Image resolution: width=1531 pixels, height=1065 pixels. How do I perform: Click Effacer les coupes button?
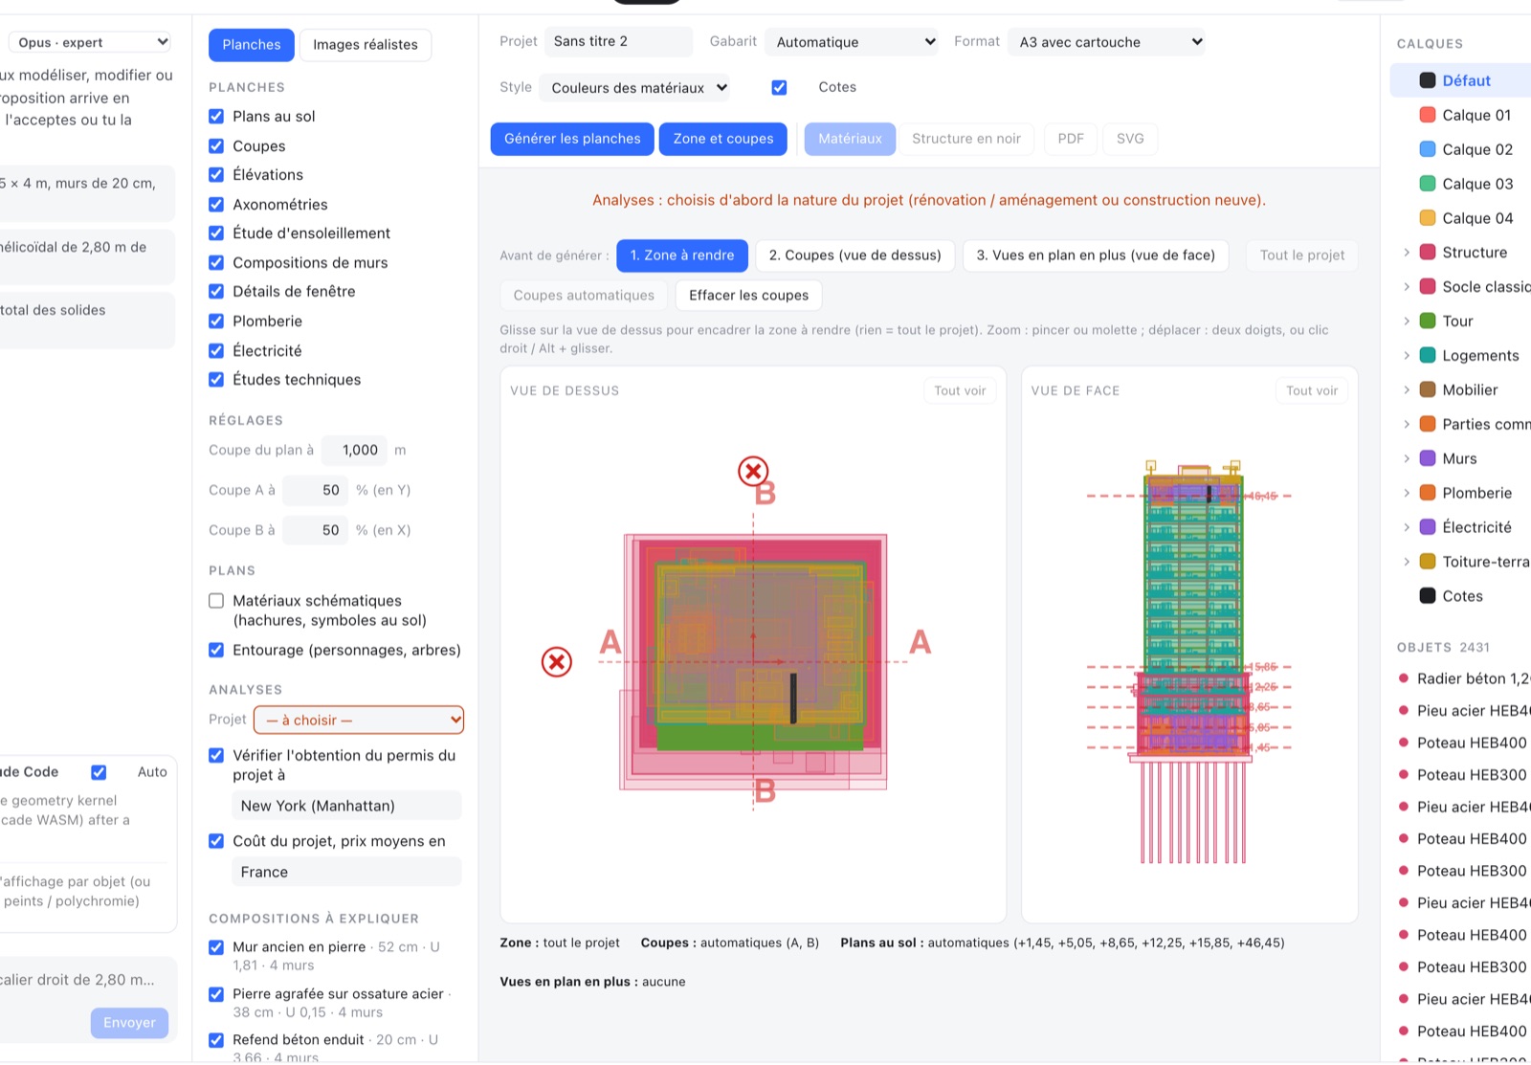(x=748, y=296)
